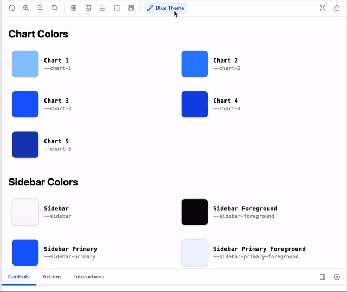This screenshot has height=292, width=347.
Task: Click the Chart 5 label
Action: click(56, 141)
